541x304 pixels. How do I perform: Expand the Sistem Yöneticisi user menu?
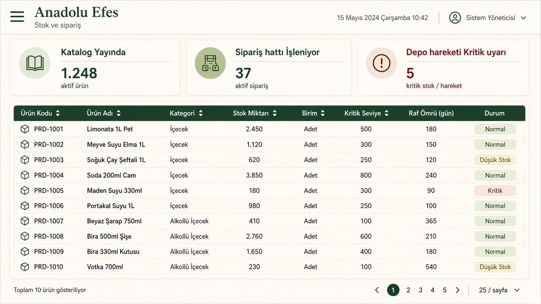tap(488, 18)
